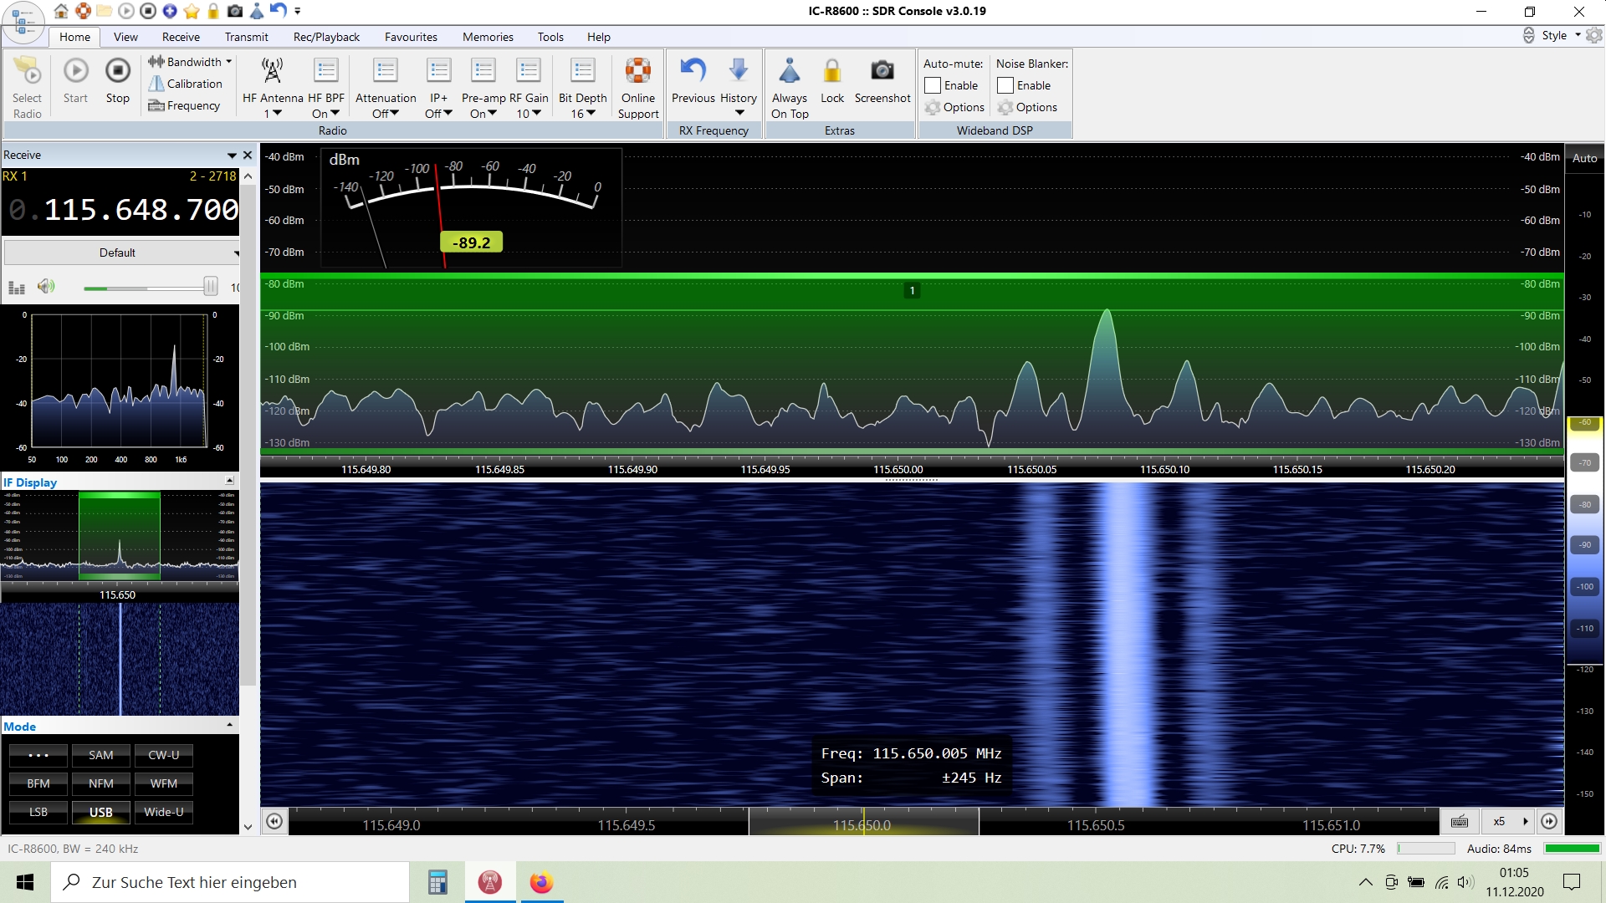Click the RF Gain icon
This screenshot has width=1606, height=903.
pos(529,70)
